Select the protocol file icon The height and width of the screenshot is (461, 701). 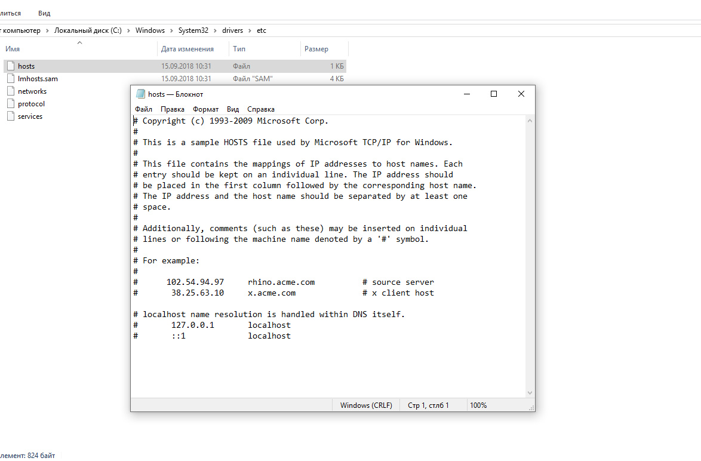tap(10, 104)
